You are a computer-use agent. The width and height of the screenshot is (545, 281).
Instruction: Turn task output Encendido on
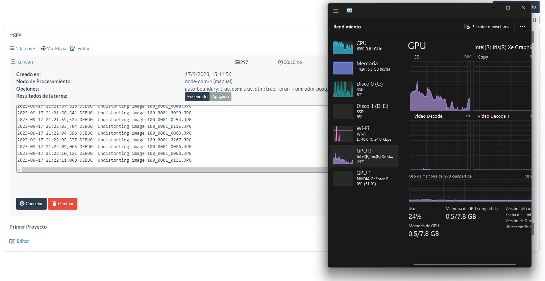(x=197, y=97)
